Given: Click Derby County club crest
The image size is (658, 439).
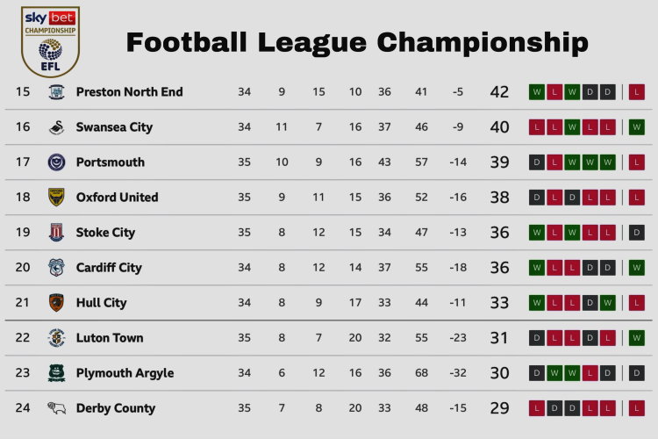Looking at the screenshot, I should [57, 408].
